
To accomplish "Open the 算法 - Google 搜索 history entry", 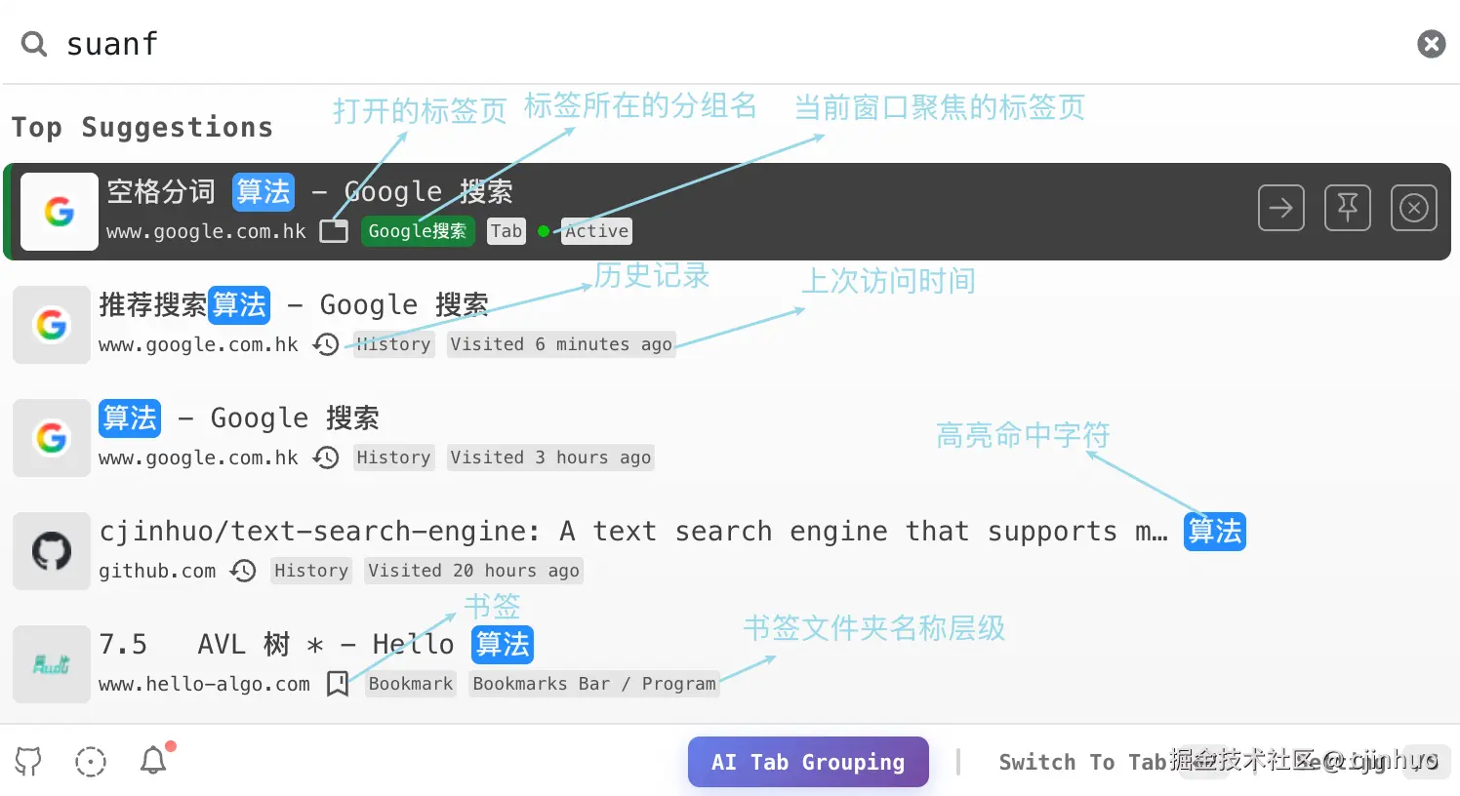I will (727, 438).
